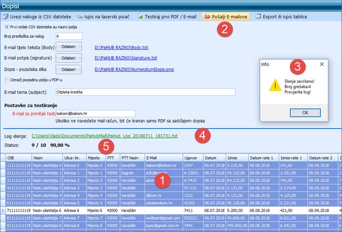Click the row indicator arrow of row 71111111119
The width and height of the screenshot is (342, 232).
click(3, 211)
